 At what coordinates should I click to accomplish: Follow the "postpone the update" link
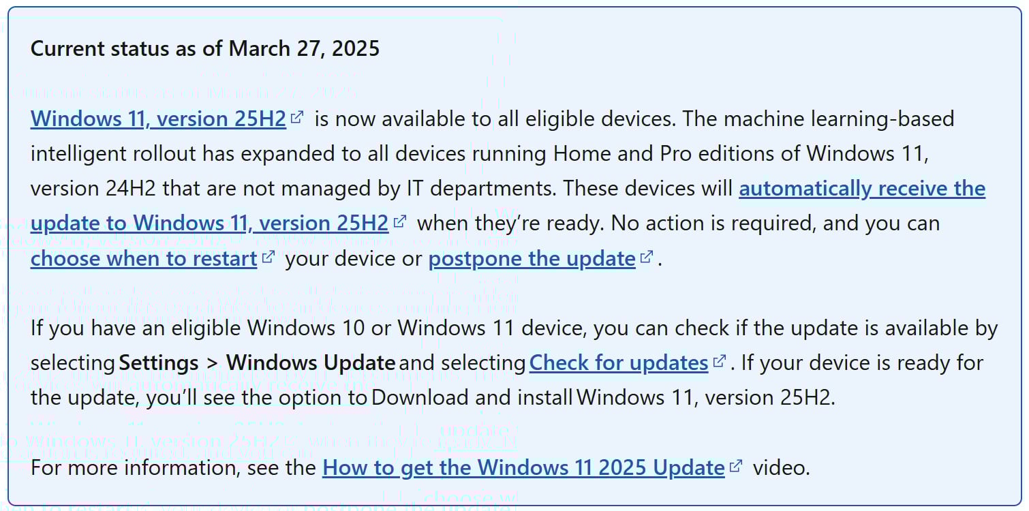pos(532,259)
